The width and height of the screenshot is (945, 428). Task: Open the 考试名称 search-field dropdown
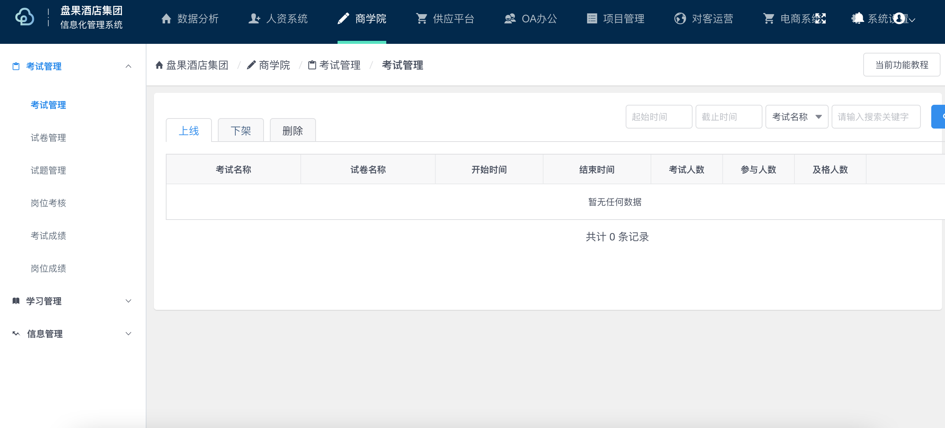[x=797, y=117]
